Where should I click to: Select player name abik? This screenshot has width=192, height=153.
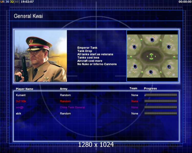pos(18,113)
